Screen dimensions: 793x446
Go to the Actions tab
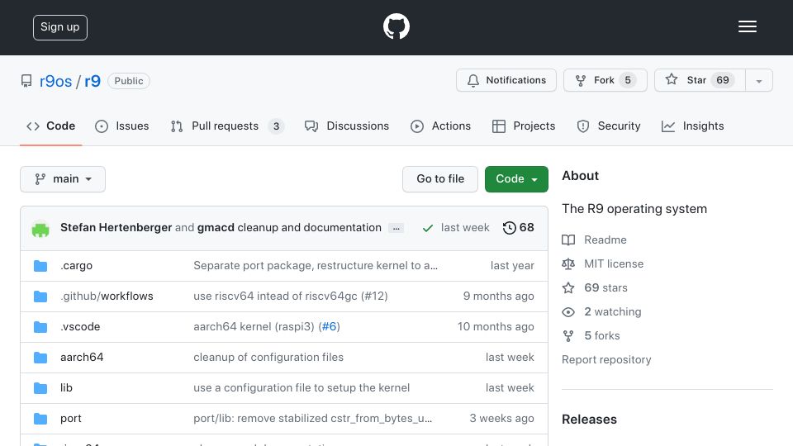pyautogui.click(x=440, y=126)
